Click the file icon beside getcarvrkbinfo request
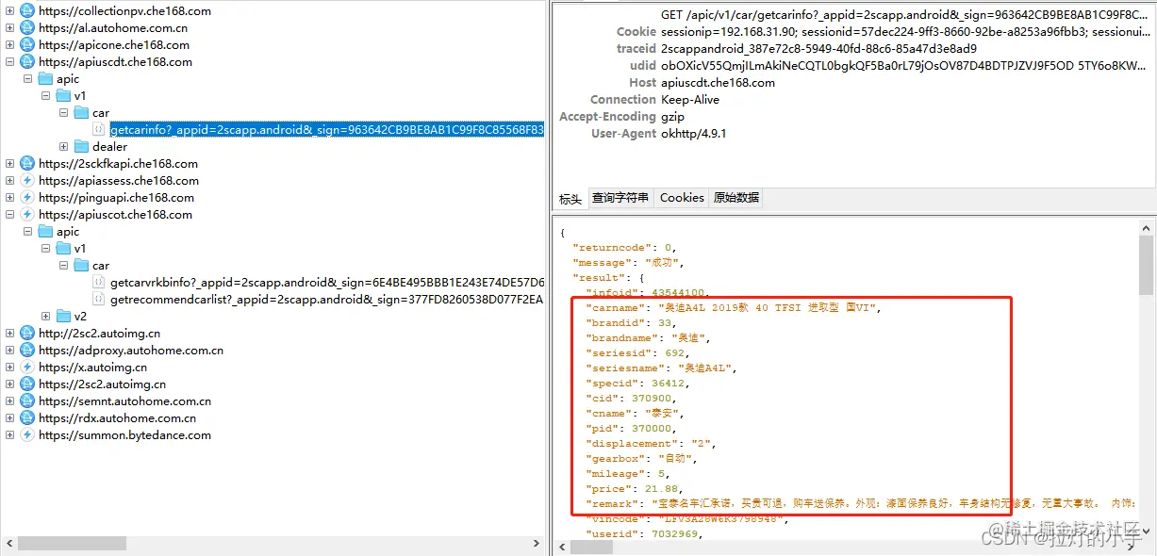Screen dimensions: 1157x556 tap(98, 283)
